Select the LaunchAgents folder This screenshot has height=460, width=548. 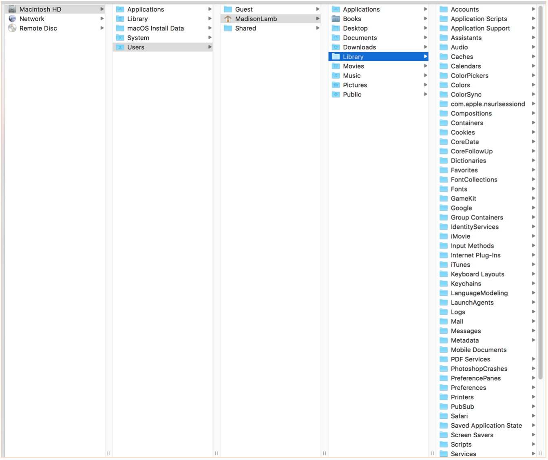click(x=472, y=302)
